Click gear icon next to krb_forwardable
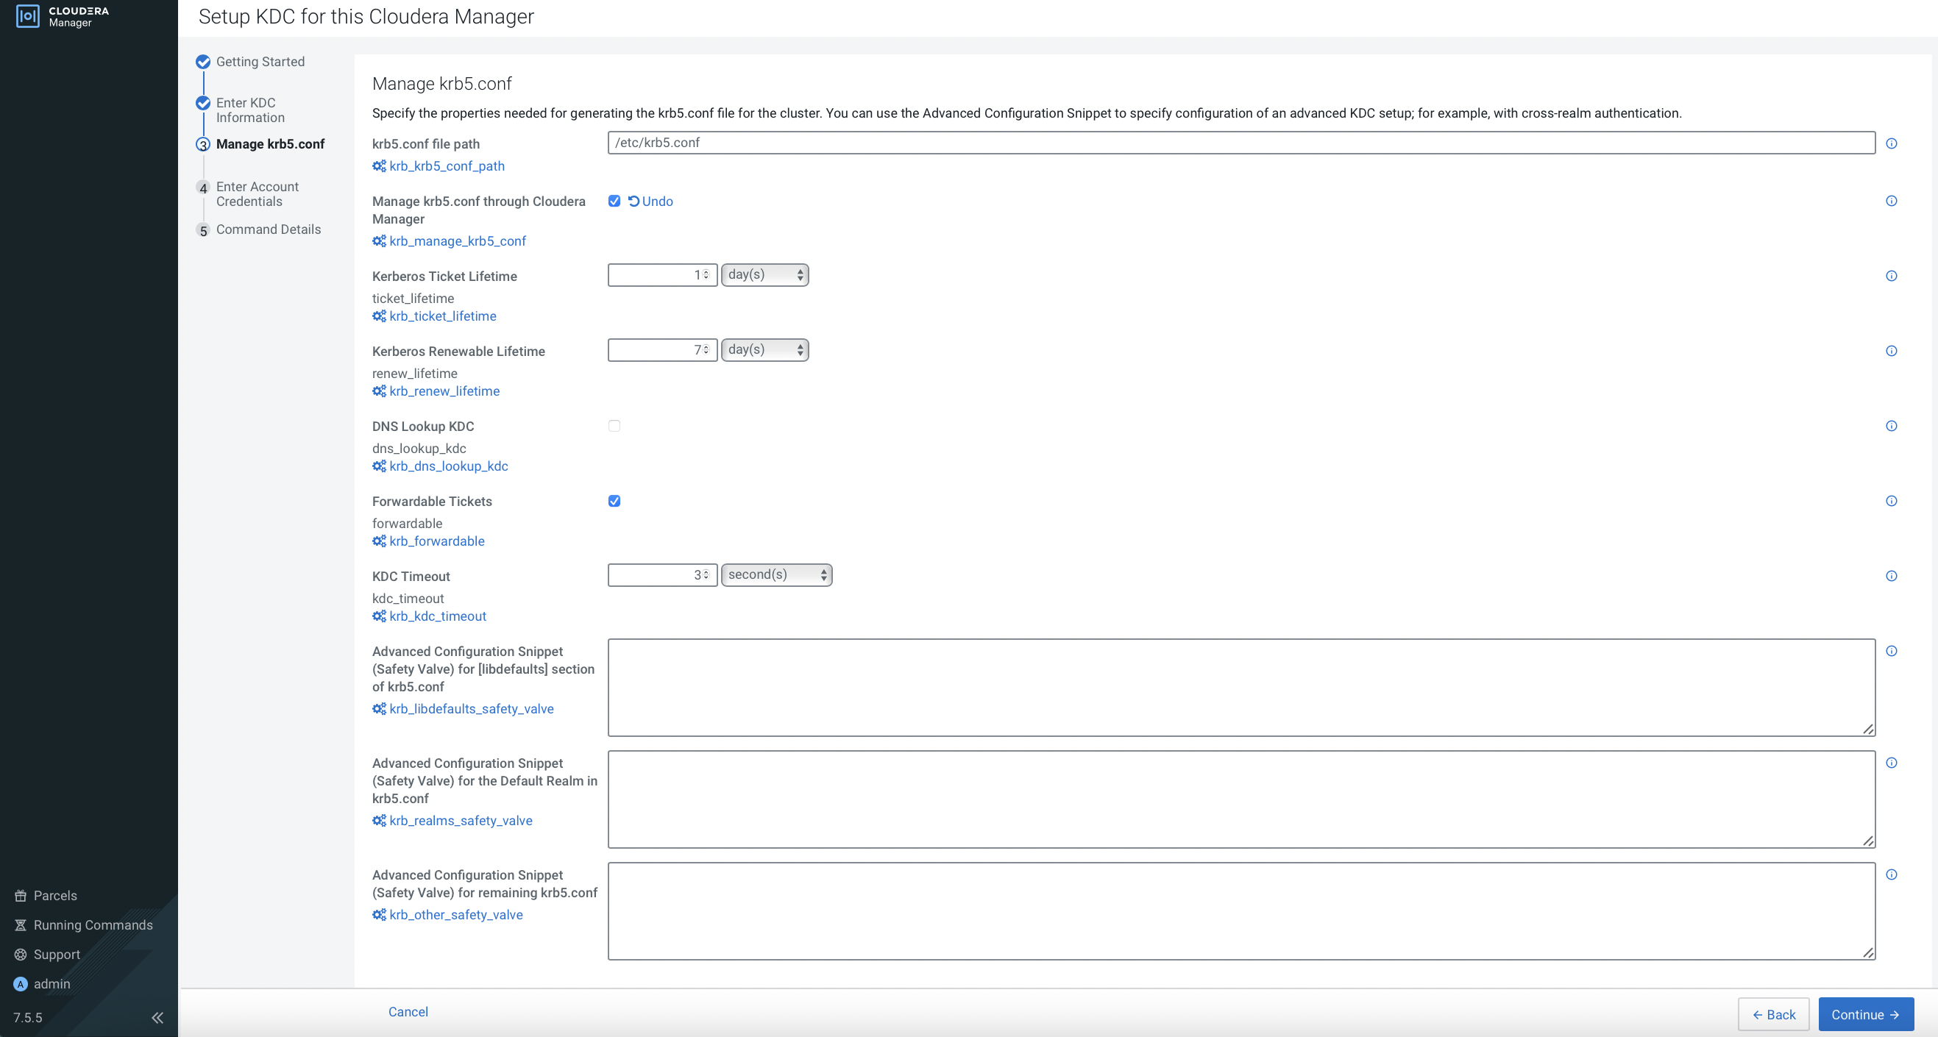1938x1037 pixels. (x=379, y=541)
